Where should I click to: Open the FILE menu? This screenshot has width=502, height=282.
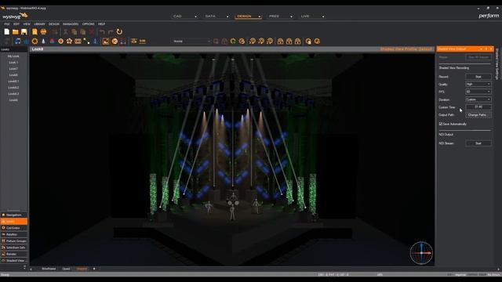7,24
